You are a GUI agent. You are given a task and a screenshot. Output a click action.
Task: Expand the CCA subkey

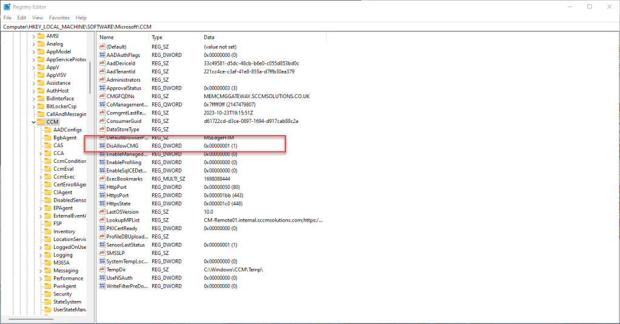pyautogui.click(x=41, y=153)
